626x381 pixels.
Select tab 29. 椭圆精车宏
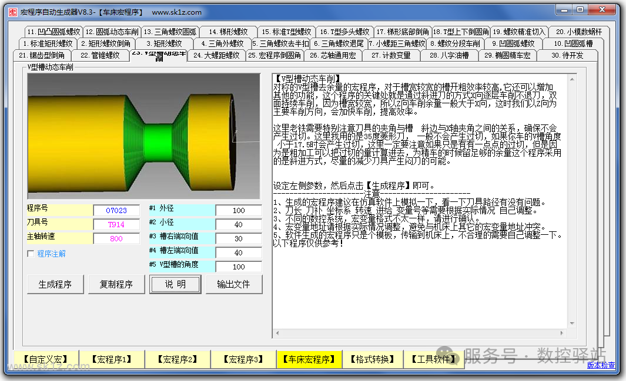coord(507,55)
